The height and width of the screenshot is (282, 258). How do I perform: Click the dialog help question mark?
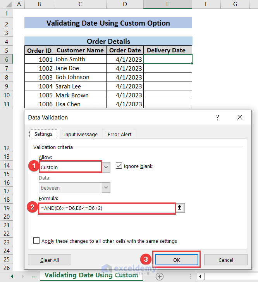(218, 117)
